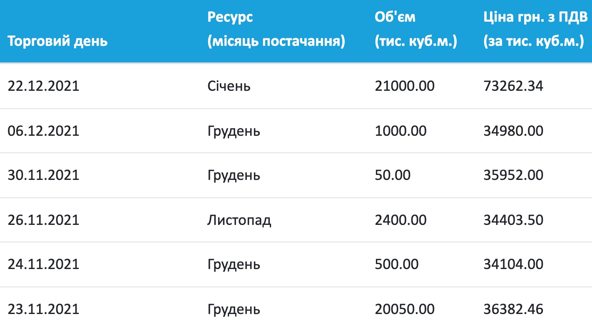Click the Січень resource cell
592x324 pixels.
tap(229, 86)
